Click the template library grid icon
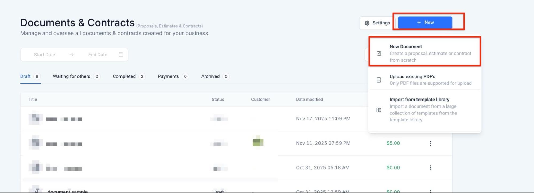The image size is (534, 193). coord(379,110)
